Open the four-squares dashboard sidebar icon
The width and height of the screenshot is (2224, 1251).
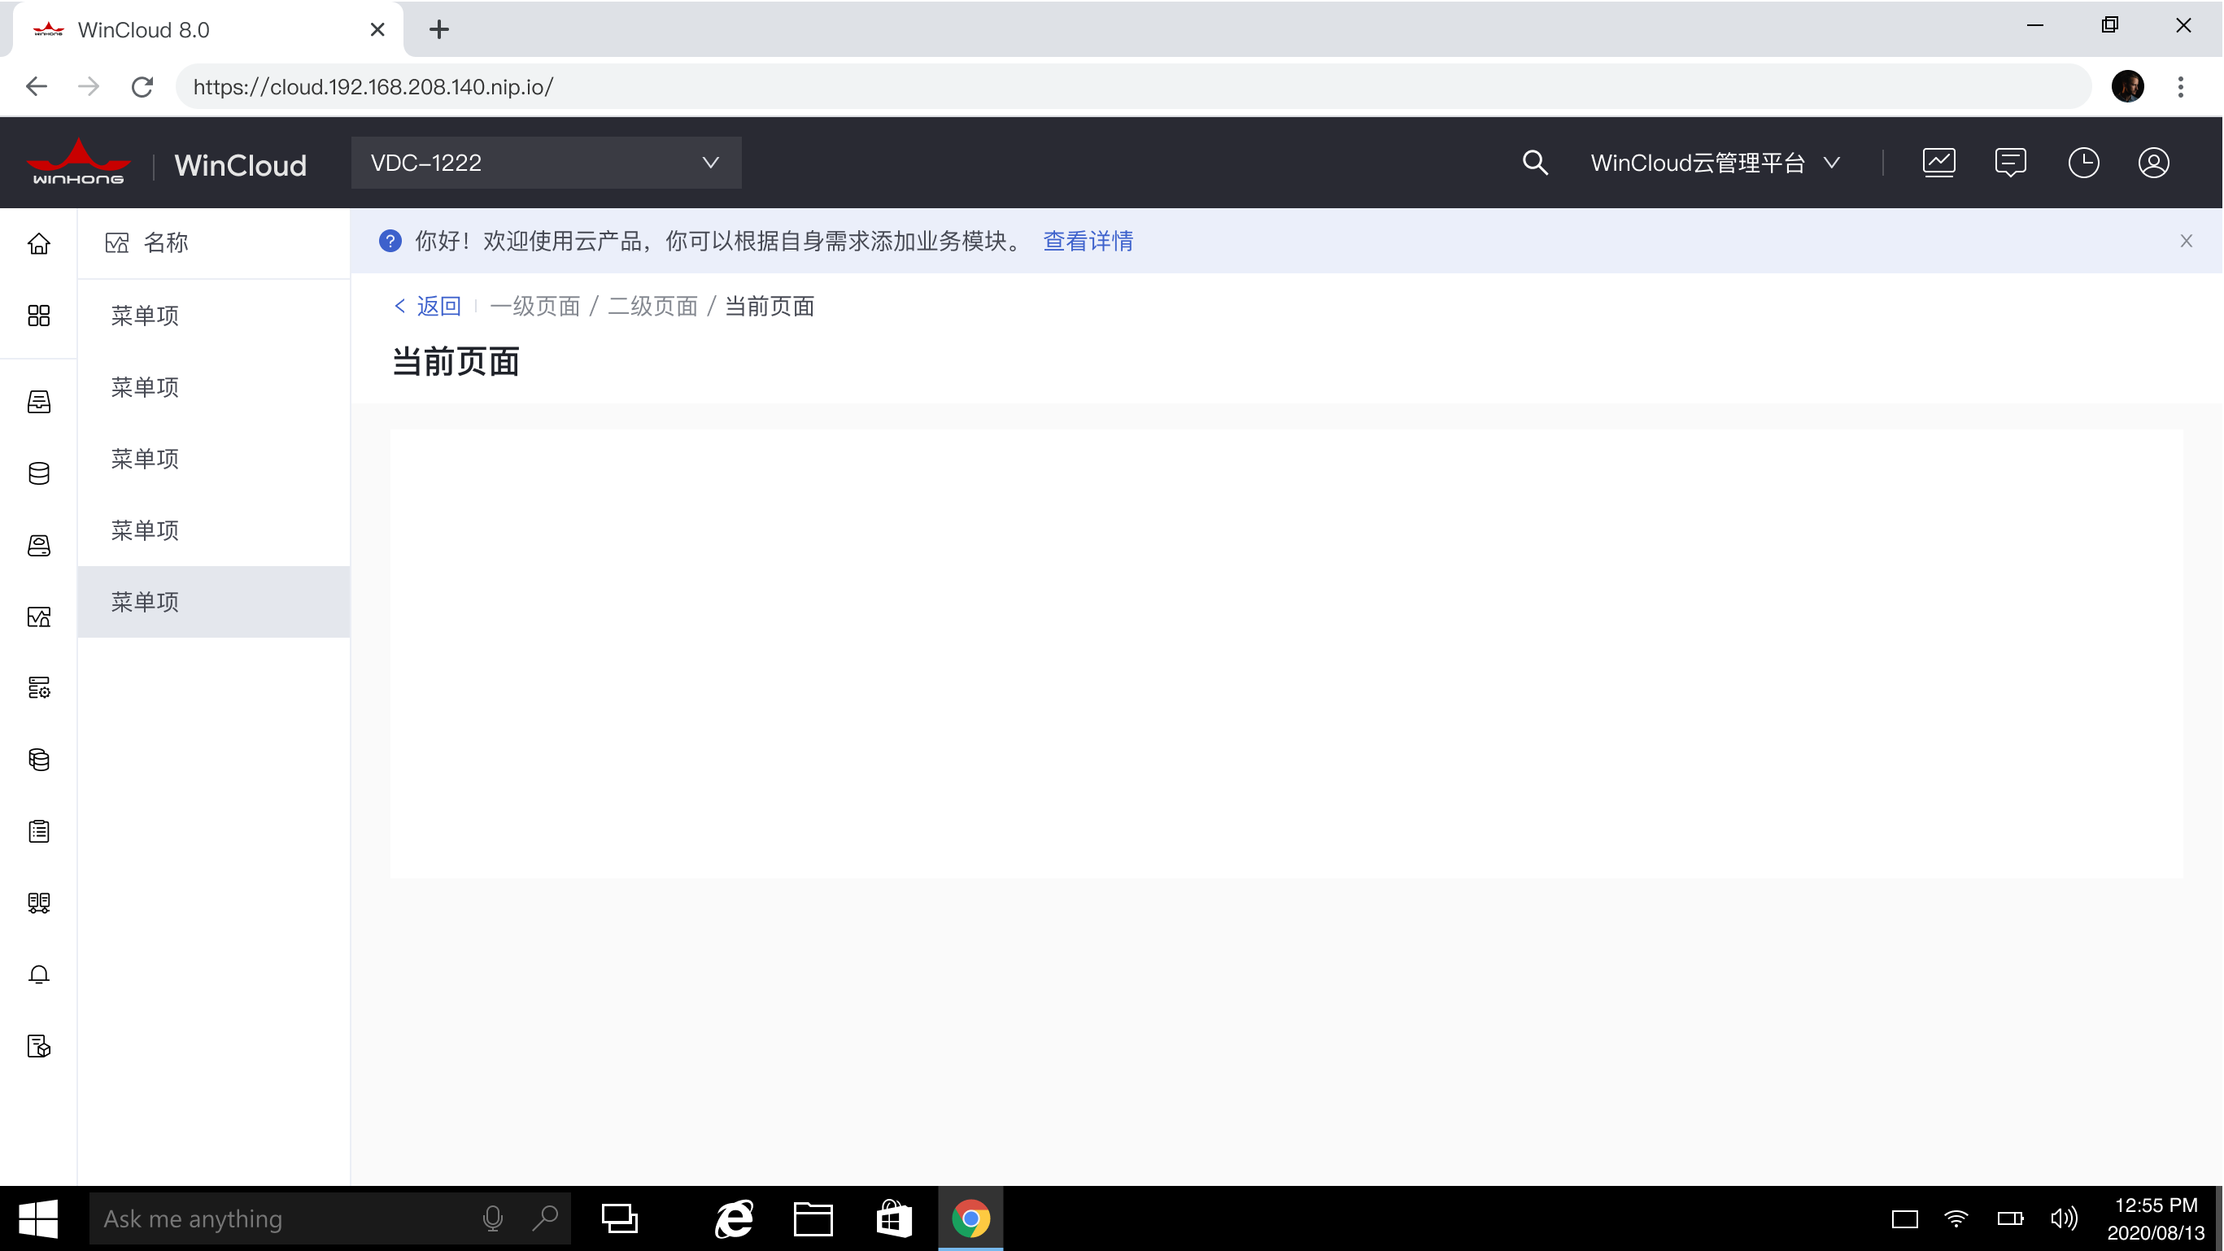click(x=39, y=316)
